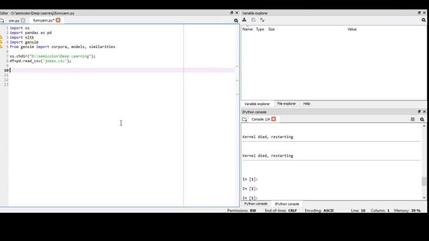The height and width of the screenshot is (241, 429).
Task: Click the second 'Kernel died, restarting' message
Action: (x=267, y=156)
